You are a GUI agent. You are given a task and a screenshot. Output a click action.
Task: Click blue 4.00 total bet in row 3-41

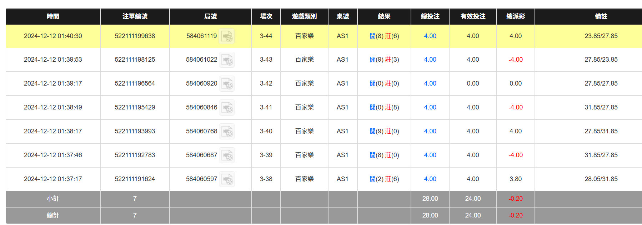pos(430,107)
